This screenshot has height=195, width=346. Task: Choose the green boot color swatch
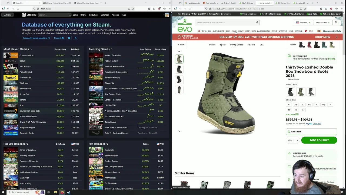tap(301, 92)
